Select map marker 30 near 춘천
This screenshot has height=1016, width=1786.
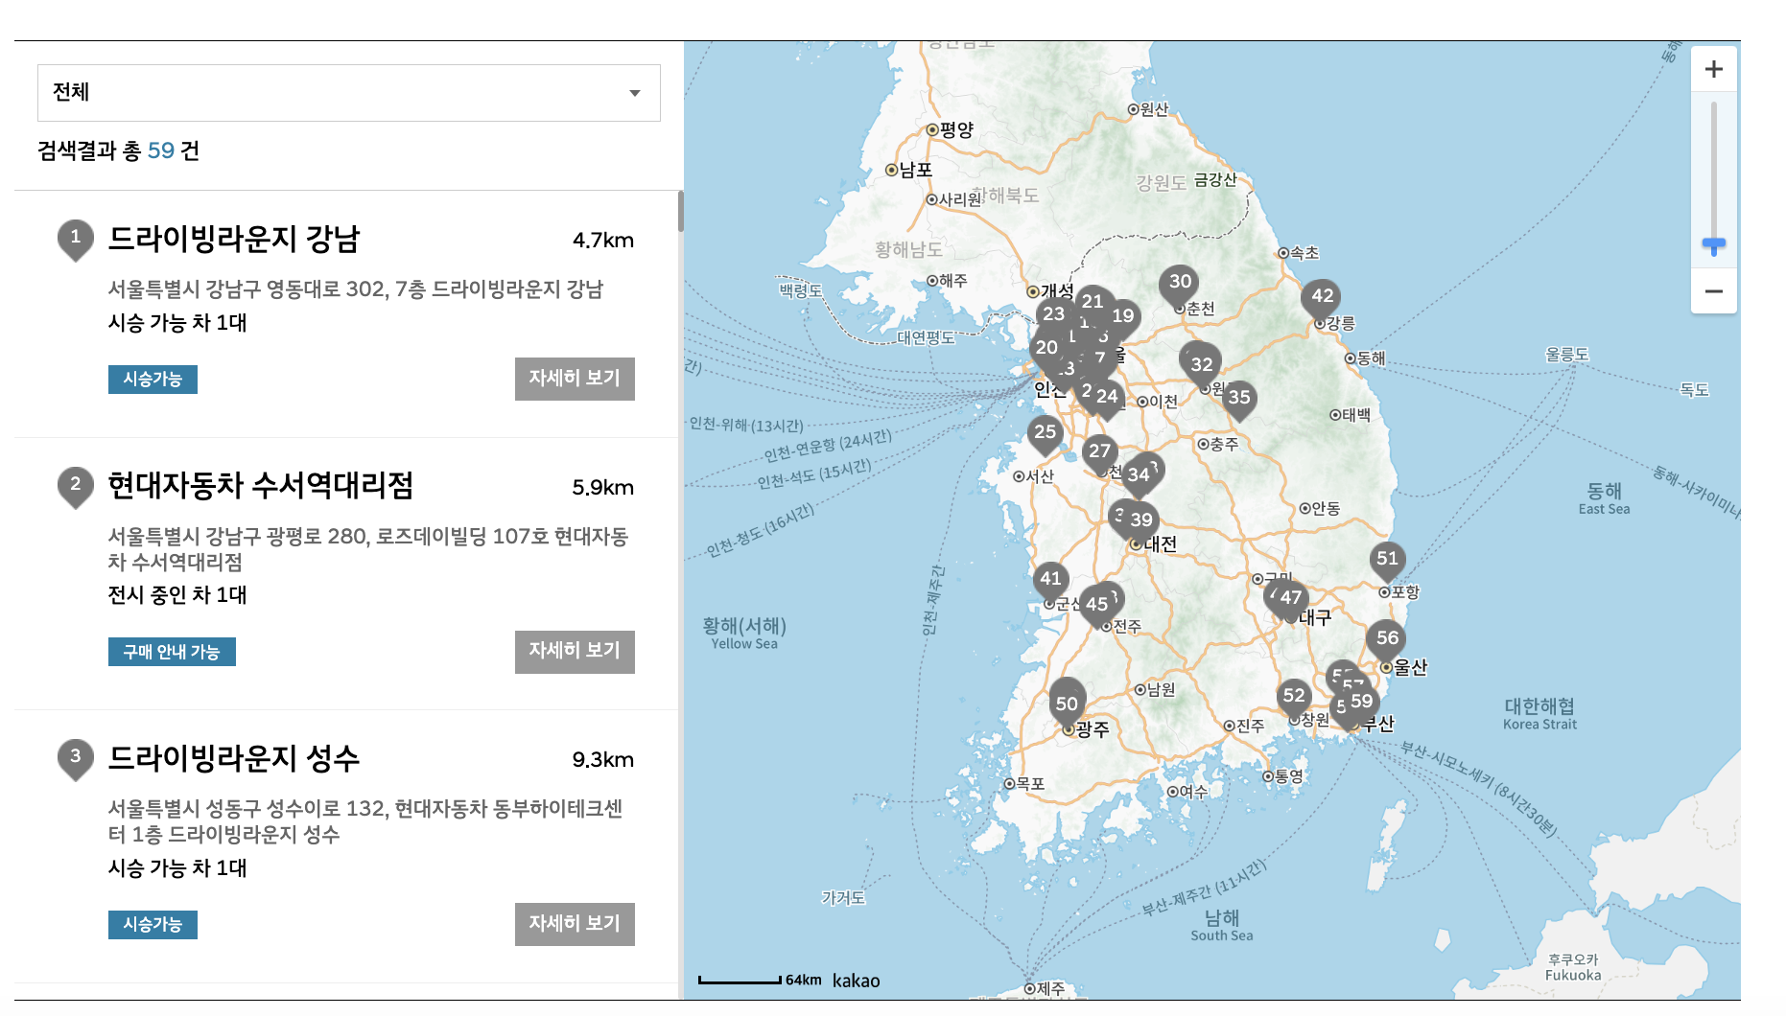1181,282
